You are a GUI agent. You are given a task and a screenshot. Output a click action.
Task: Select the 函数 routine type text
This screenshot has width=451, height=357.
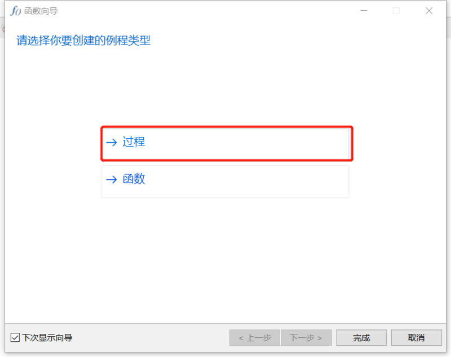pos(134,179)
